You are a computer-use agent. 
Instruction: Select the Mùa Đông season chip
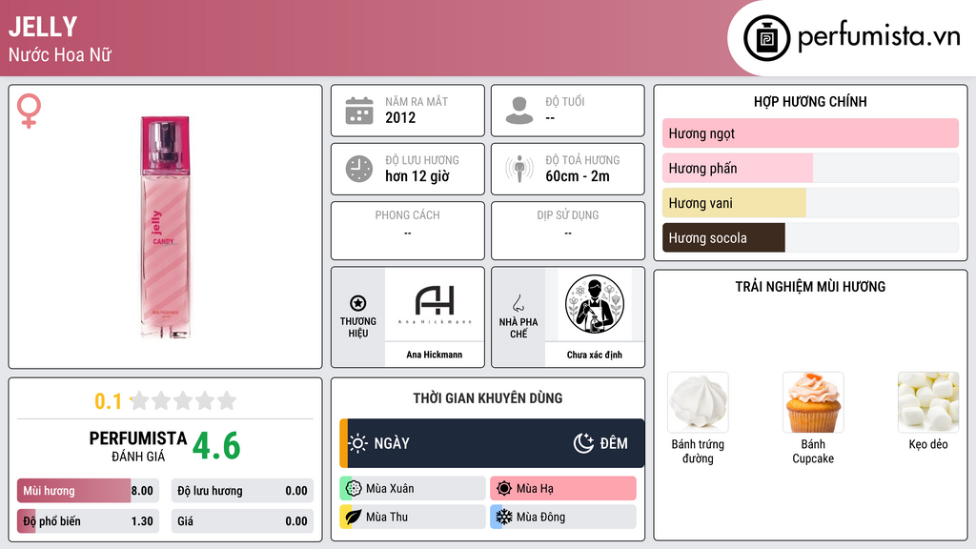click(x=563, y=517)
